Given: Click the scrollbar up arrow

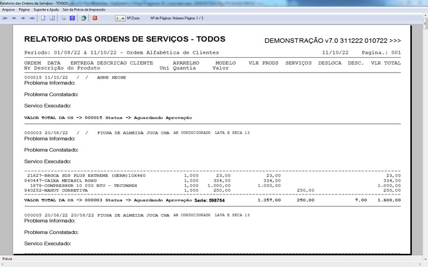Looking at the screenshot, I should (x=425, y=15).
